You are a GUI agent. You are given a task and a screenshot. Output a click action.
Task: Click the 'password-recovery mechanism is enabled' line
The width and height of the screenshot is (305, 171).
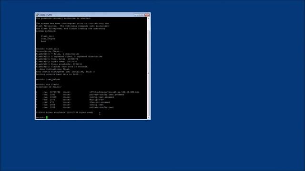(x=63, y=18)
